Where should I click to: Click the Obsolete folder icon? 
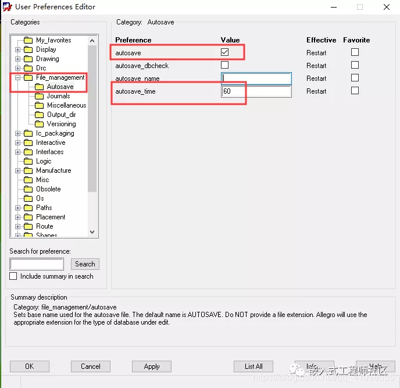(x=28, y=190)
